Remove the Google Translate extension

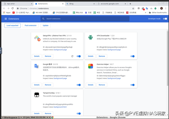(48, 85)
